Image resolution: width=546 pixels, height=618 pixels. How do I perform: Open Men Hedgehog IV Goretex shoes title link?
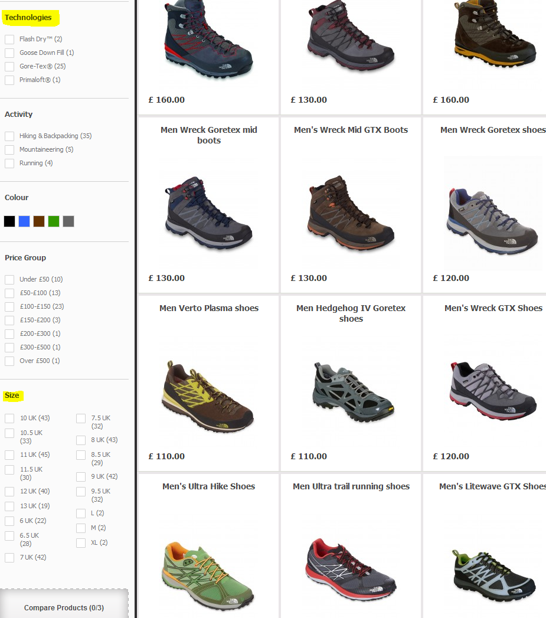(351, 313)
